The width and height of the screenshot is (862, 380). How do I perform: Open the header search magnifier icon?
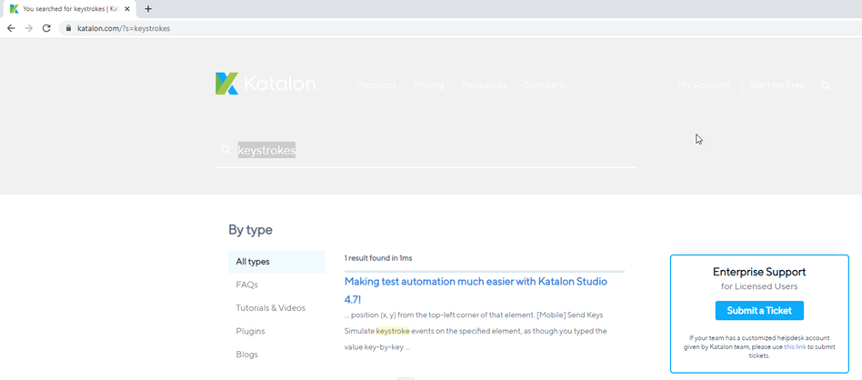point(826,85)
